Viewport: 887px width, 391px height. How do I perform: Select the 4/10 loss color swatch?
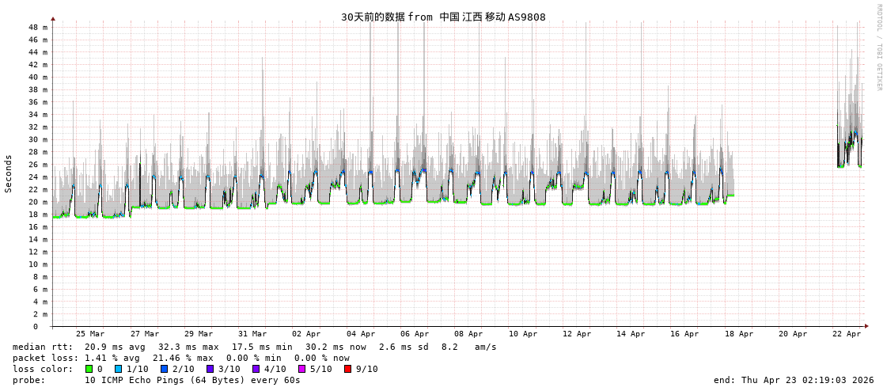point(256,369)
